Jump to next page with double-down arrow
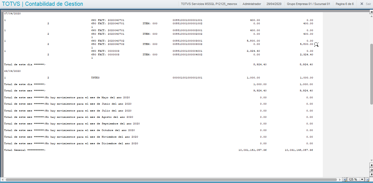373x183 pixels. 371,174
